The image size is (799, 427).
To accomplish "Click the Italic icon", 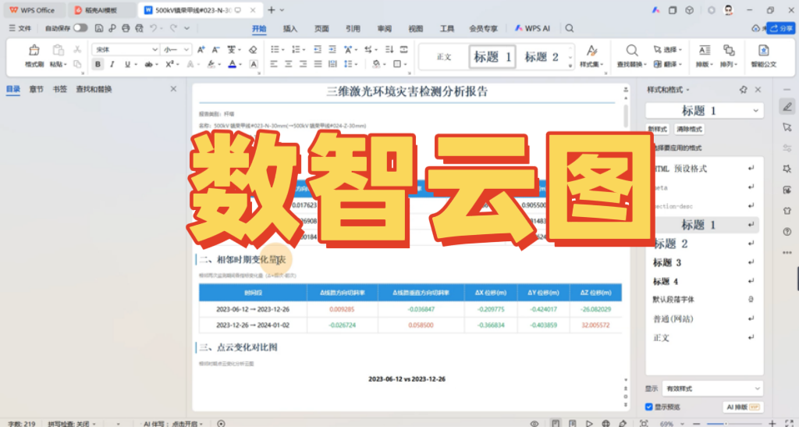I will click(x=112, y=64).
